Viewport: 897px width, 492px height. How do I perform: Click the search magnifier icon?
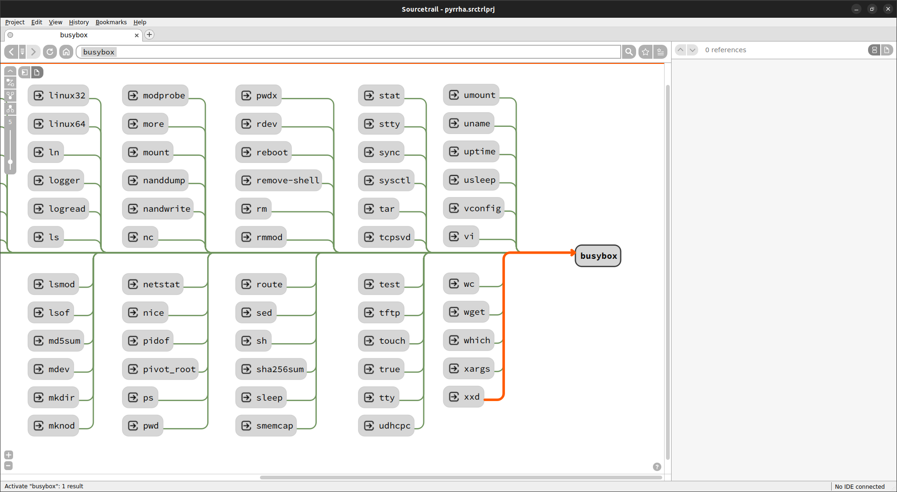click(x=629, y=52)
